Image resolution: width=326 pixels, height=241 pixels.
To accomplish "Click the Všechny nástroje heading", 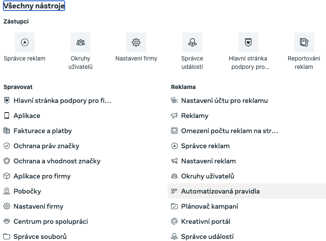I will 34,6.
